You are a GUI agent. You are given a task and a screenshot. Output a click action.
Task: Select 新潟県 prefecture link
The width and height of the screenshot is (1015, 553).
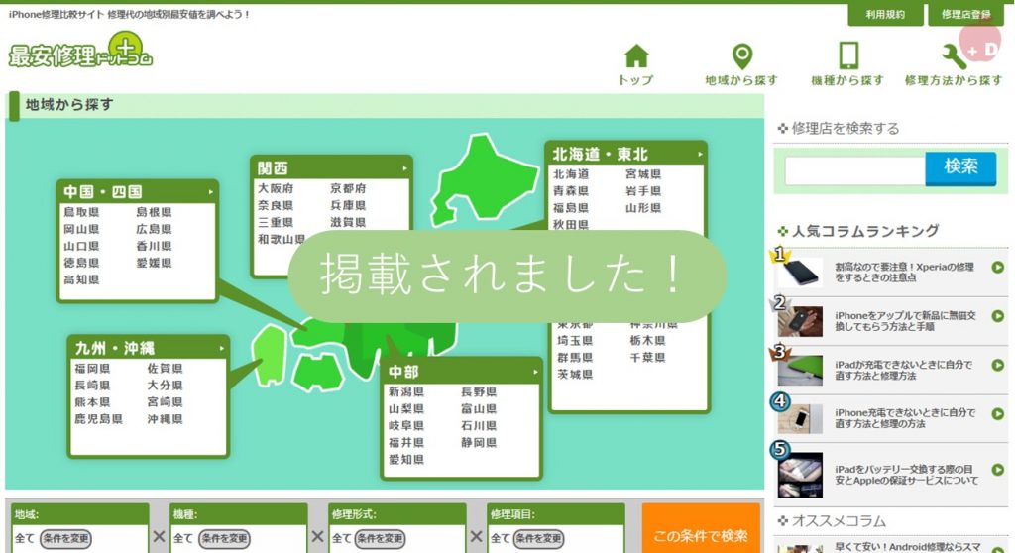coord(405,392)
